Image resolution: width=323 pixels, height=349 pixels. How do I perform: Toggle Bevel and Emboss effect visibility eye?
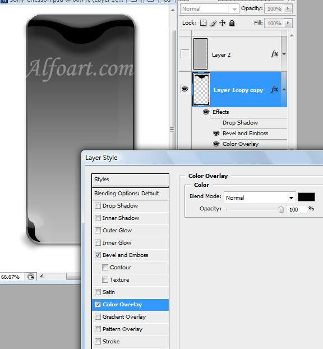(216, 134)
